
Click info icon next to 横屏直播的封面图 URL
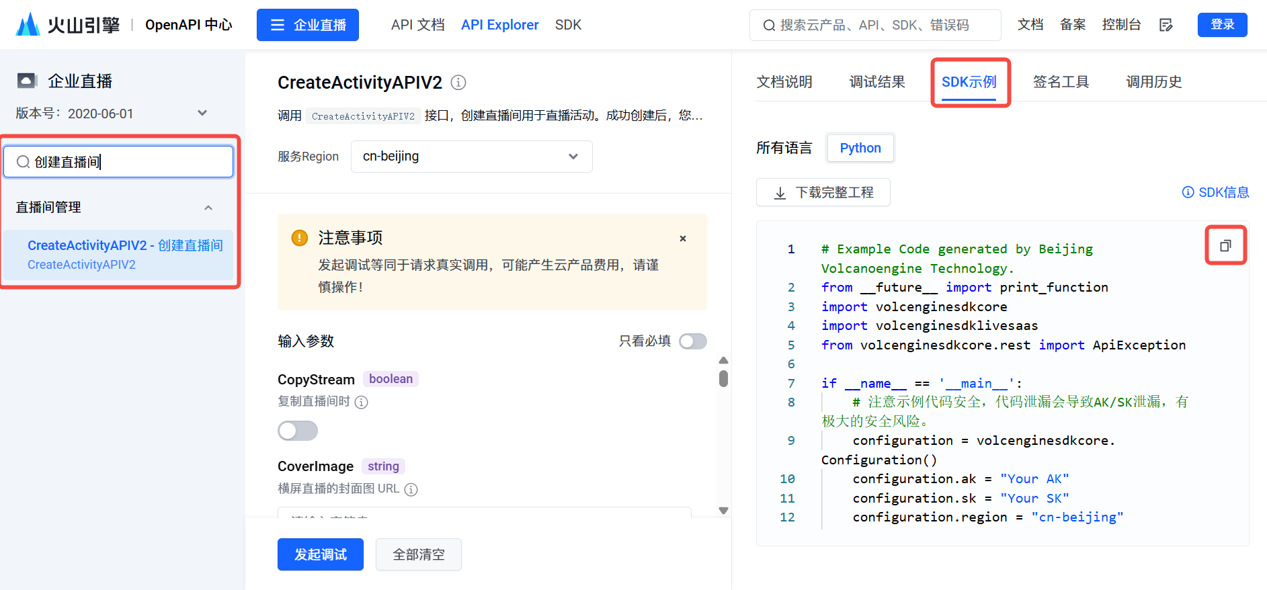point(411,489)
